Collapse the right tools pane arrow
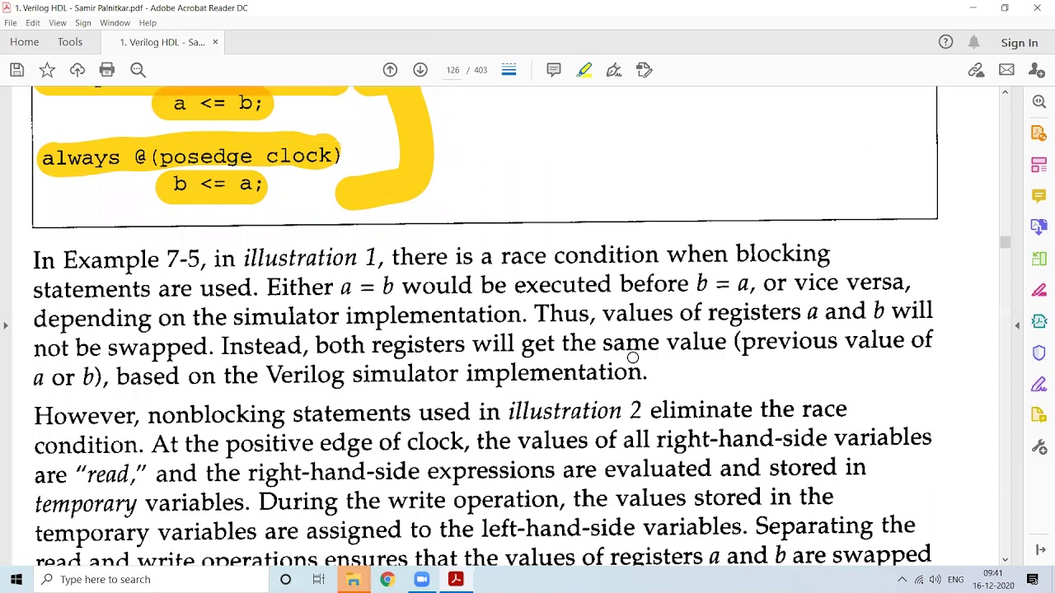The height and width of the screenshot is (593, 1055). [x=1017, y=325]
